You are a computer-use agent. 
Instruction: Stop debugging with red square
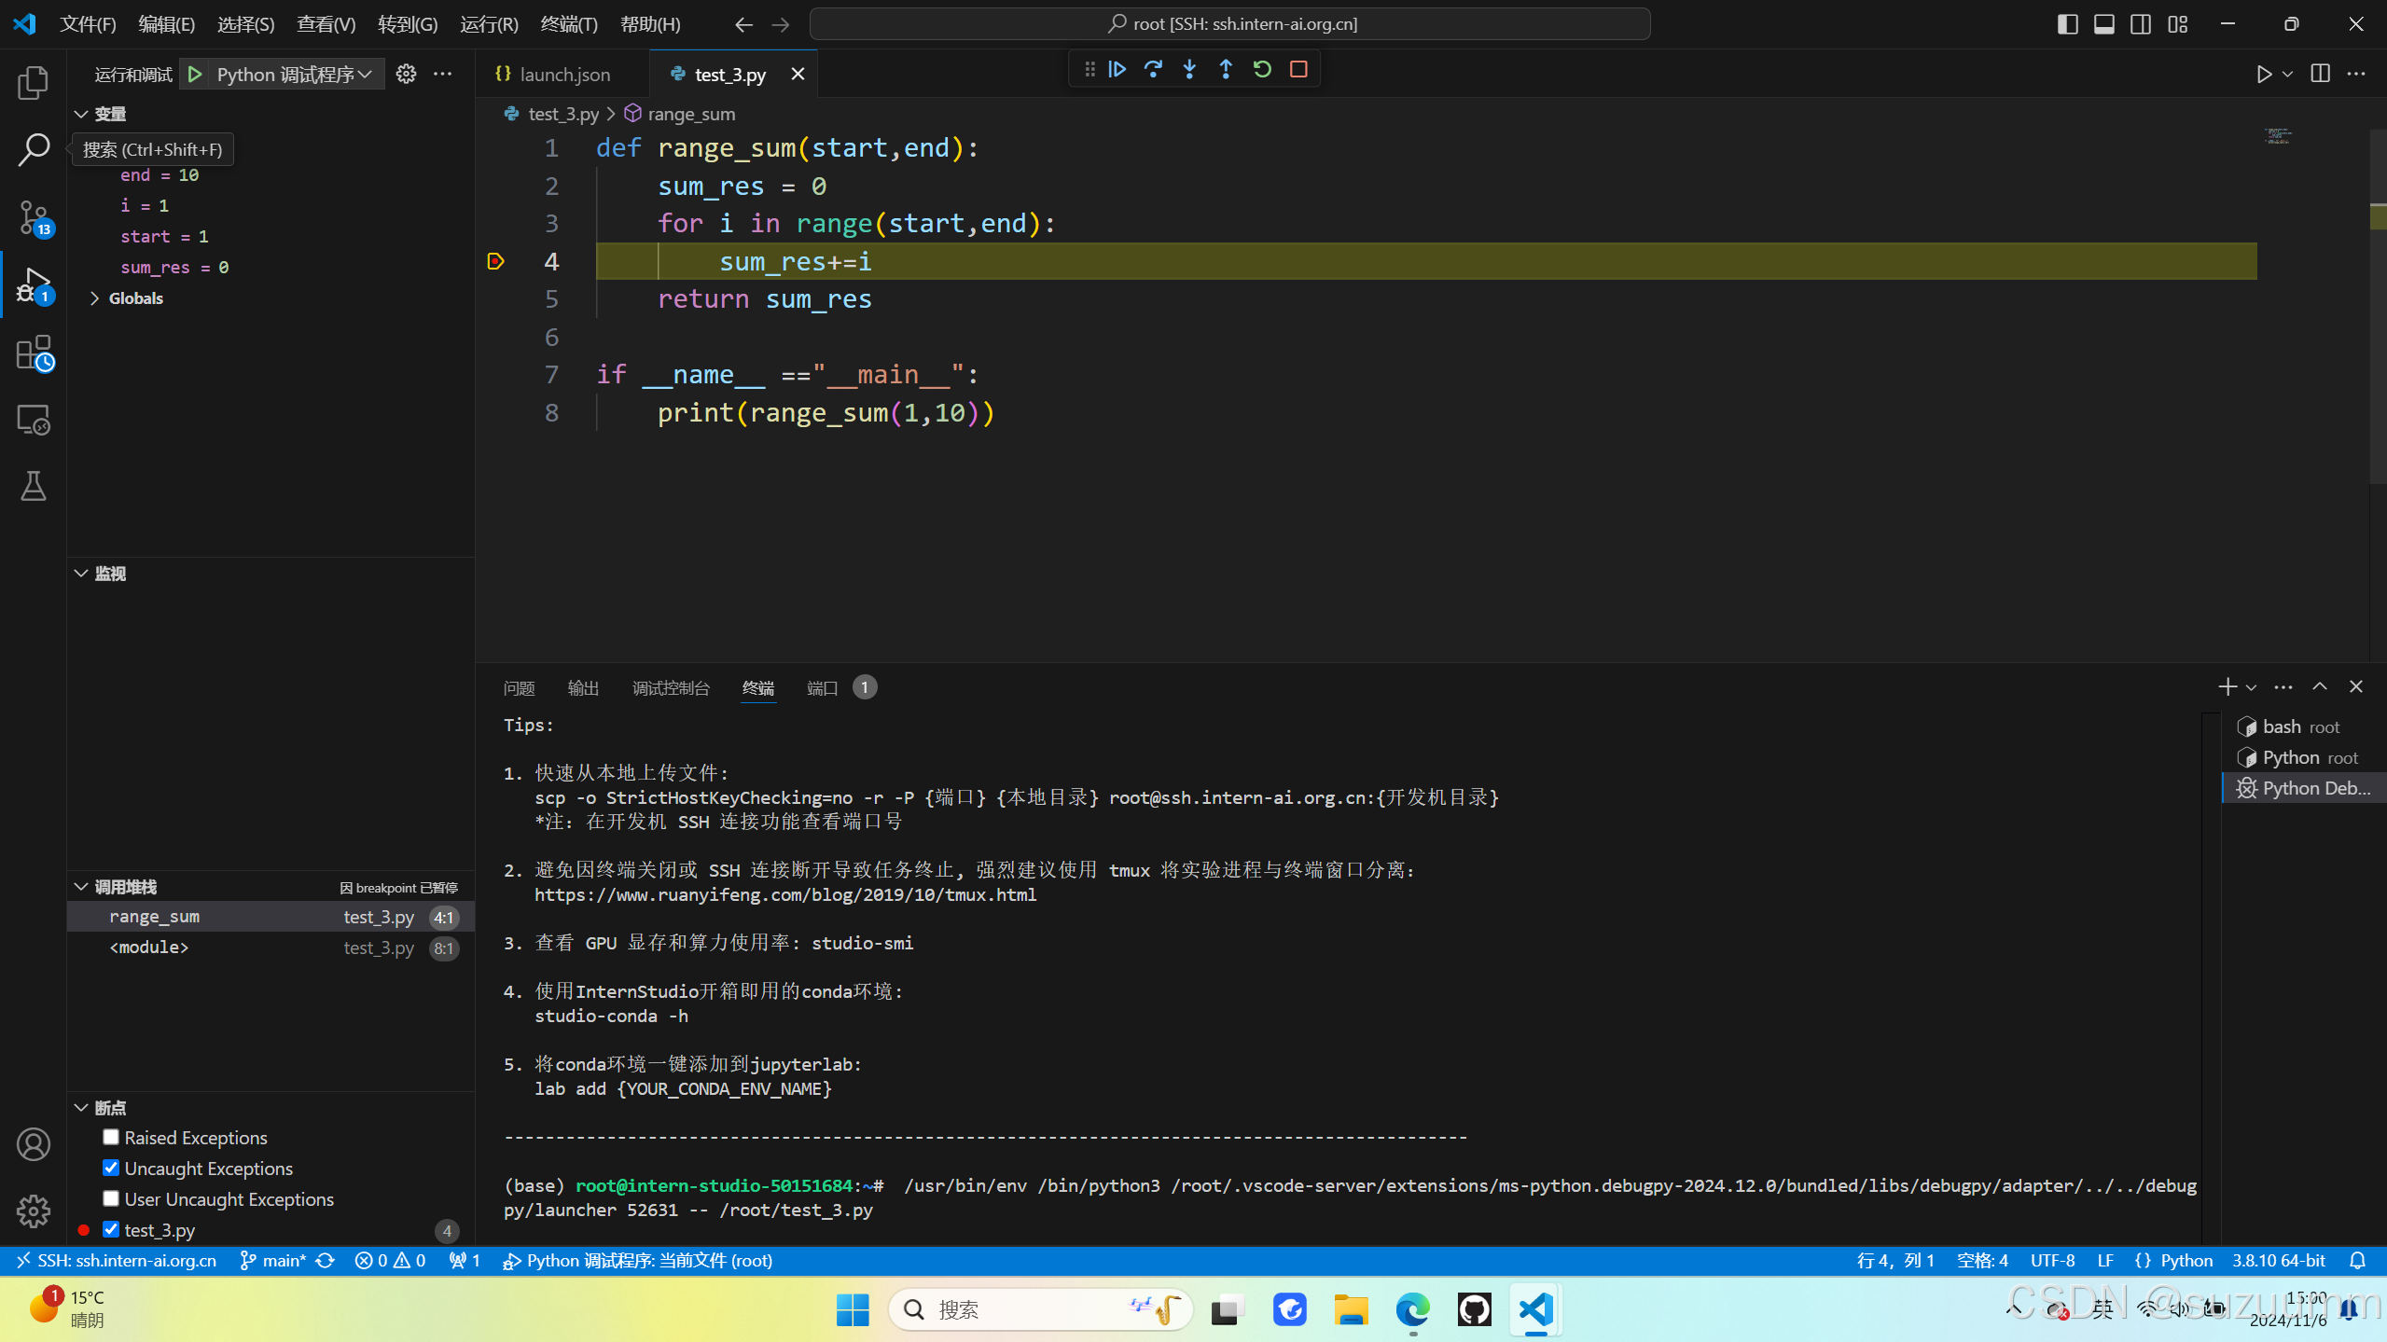pyautogui.click(x=1298, y=69)
